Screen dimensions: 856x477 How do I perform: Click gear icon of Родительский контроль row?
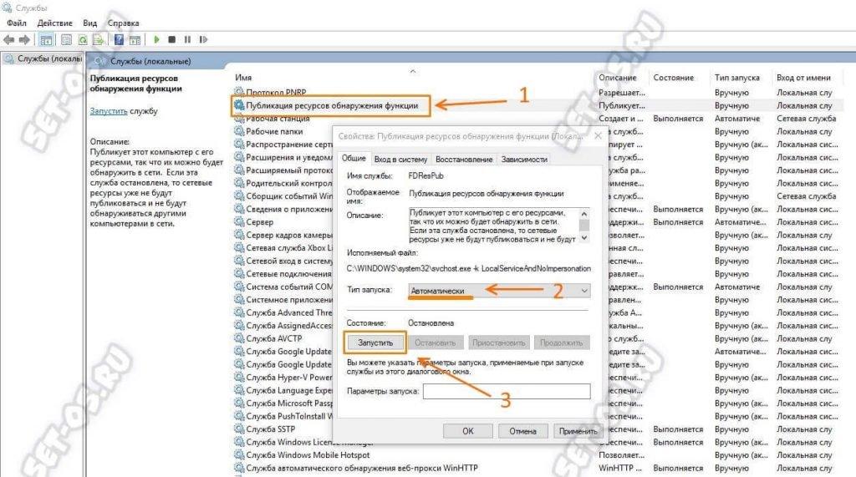point(239,183)
